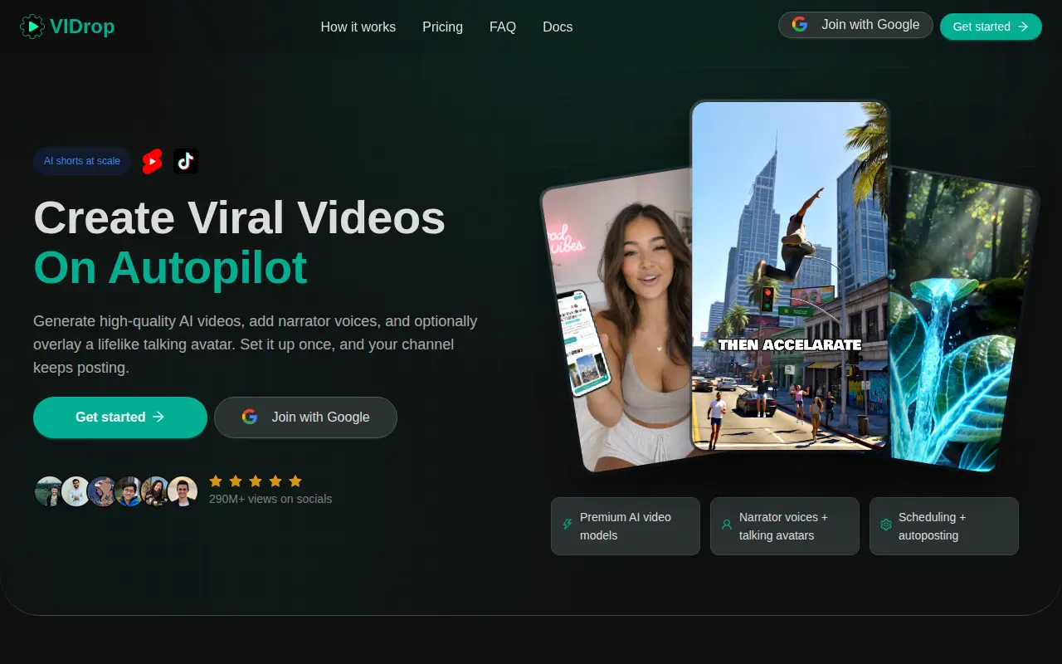The height and width of the screenshot is (664, 1062).
Task: Click the first rating star
Action: pyautogui.click(x=216, y=481)
